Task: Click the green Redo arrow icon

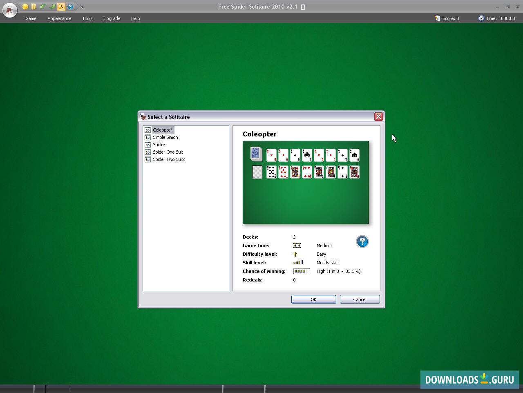Action: (52, 7)
